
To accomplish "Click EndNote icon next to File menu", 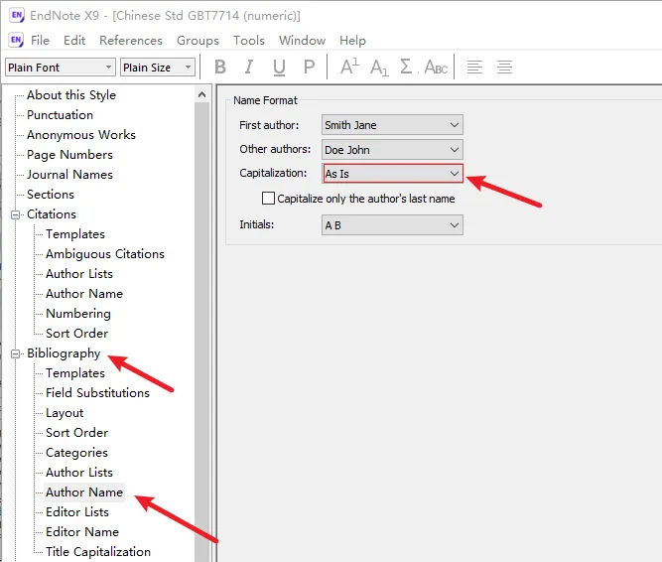I will (x=16, y=40).
